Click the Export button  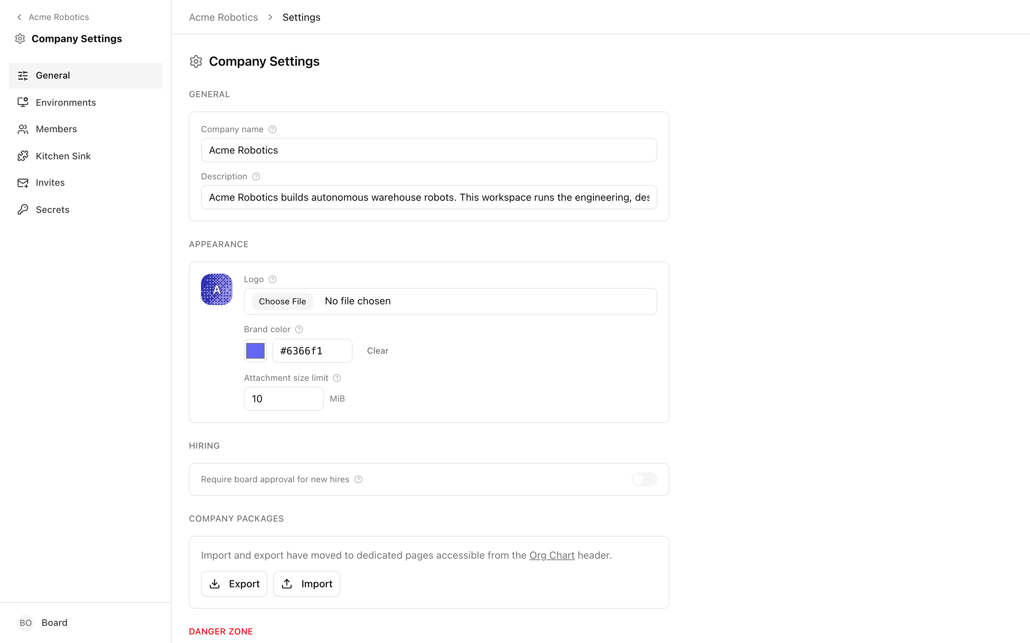tap(234, 584)
